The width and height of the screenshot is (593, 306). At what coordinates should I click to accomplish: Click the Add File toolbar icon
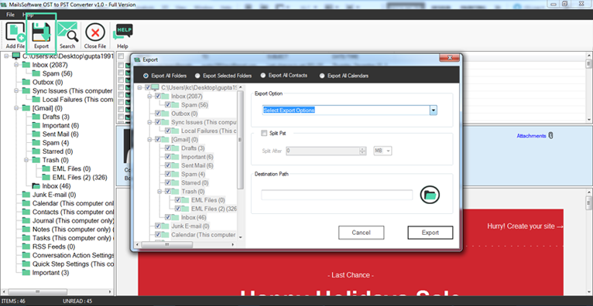[x=15, y=36]
